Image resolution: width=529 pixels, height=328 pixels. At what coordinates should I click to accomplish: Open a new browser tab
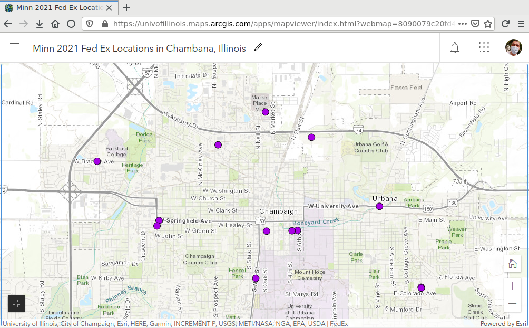(x=126, y=7)
